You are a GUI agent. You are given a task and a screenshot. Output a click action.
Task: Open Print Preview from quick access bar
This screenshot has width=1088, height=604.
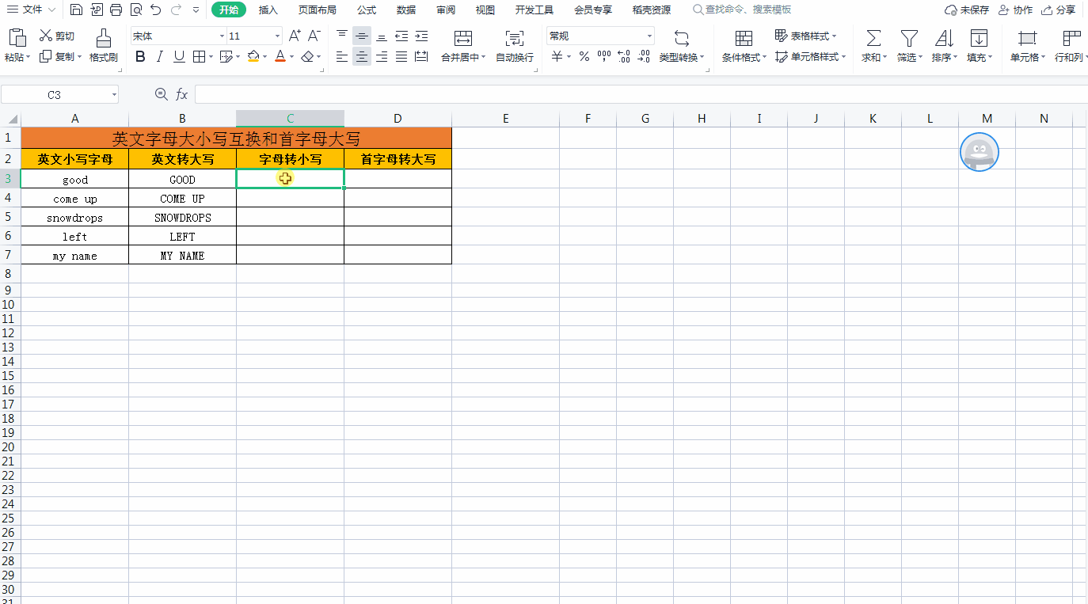(x=135, y=10)
